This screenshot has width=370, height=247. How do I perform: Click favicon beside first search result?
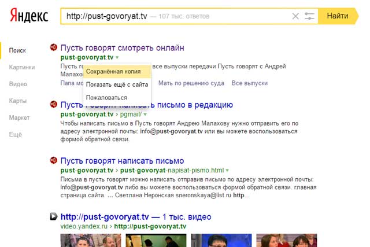point(53,47)
